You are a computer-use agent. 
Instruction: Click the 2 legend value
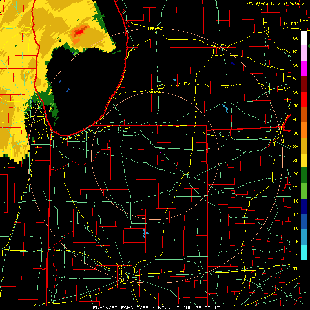[297, 256]
